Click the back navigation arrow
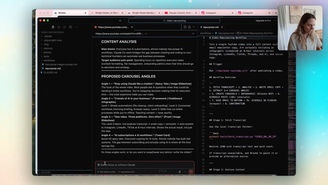 pos(120,21)
